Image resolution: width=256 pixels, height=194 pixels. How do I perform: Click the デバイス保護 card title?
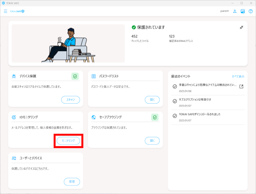coord(28,76)
